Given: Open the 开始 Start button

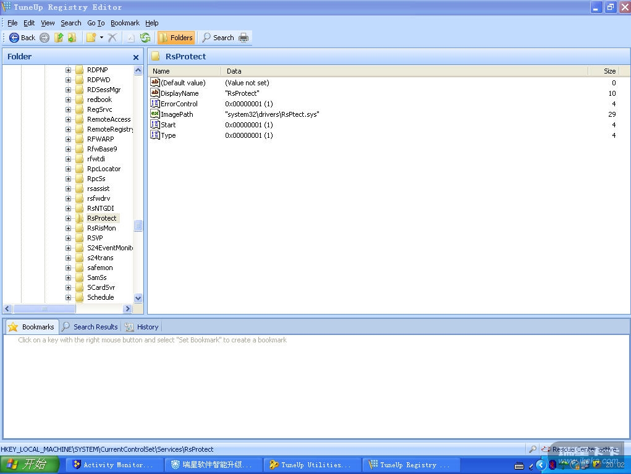Looking at the screenshot, I should click(x=29, y=464).
